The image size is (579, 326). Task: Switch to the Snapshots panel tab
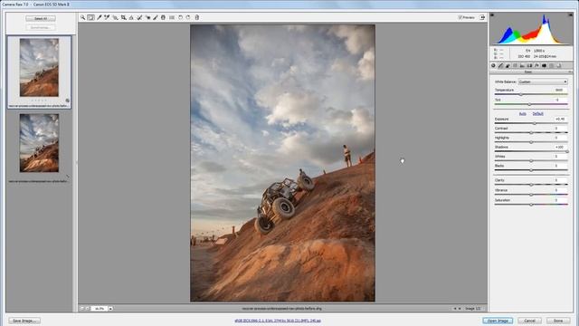tap(559, 65)
